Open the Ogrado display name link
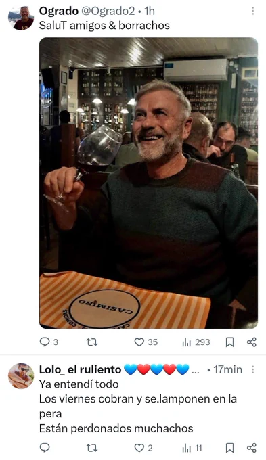The height and width of the screenshot is (460, 266). point(59,11)
